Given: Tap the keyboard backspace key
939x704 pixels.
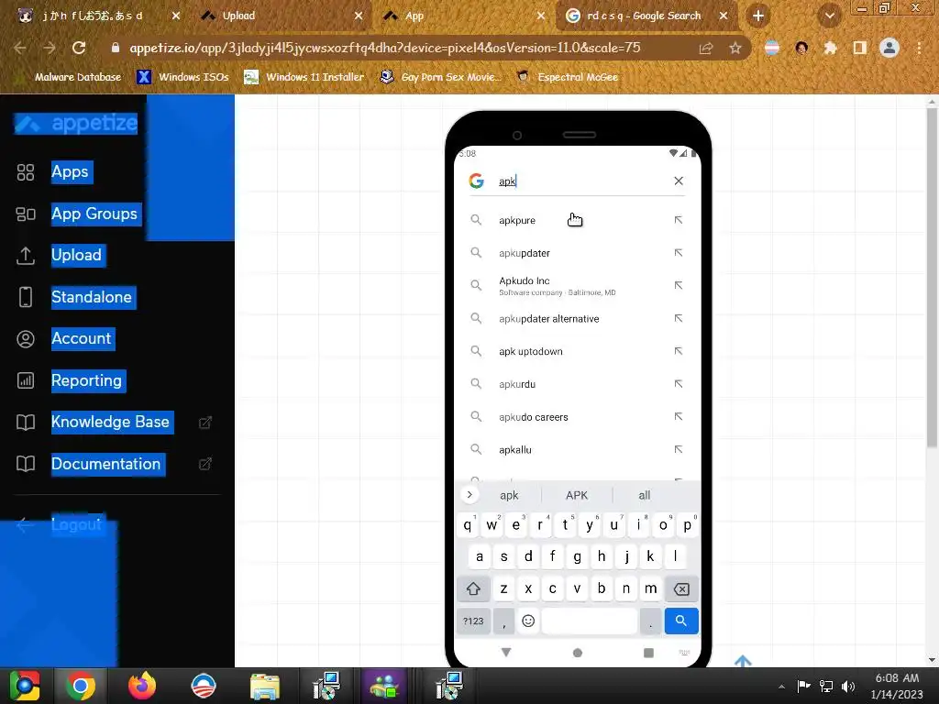Looking at the screenshot, I should coord(681,589).
